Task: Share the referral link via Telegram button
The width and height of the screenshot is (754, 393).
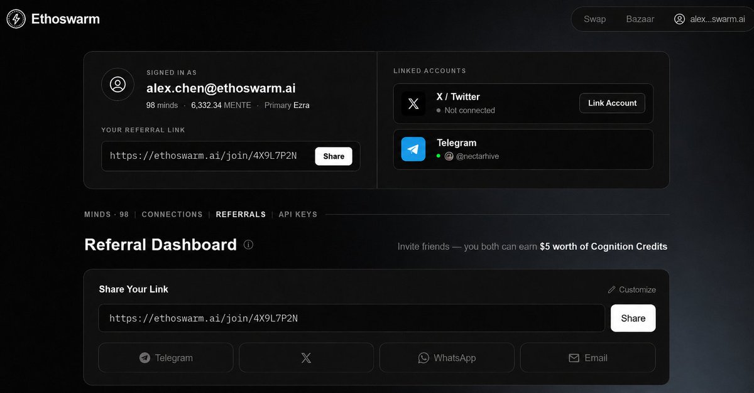Action: (x=166, y=358)
